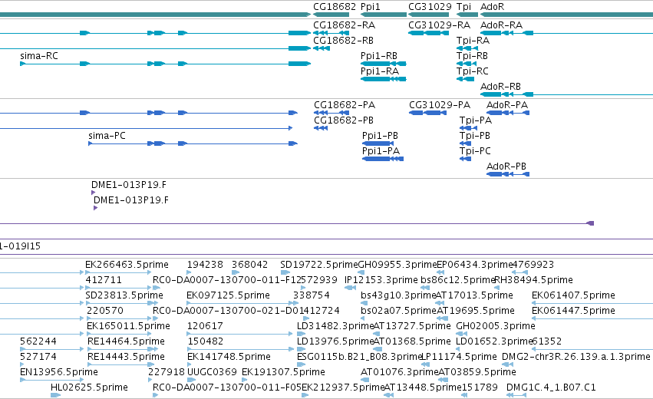
Task: Select EST bs43g10.3prime
Action: point(398,295)
